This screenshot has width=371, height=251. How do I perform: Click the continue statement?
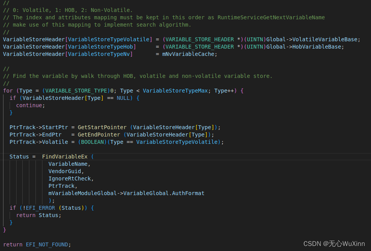pyautogui.click(x=29, y=105)
